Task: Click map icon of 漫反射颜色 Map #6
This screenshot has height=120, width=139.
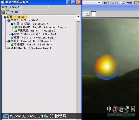Action: [x=16, y=27]
